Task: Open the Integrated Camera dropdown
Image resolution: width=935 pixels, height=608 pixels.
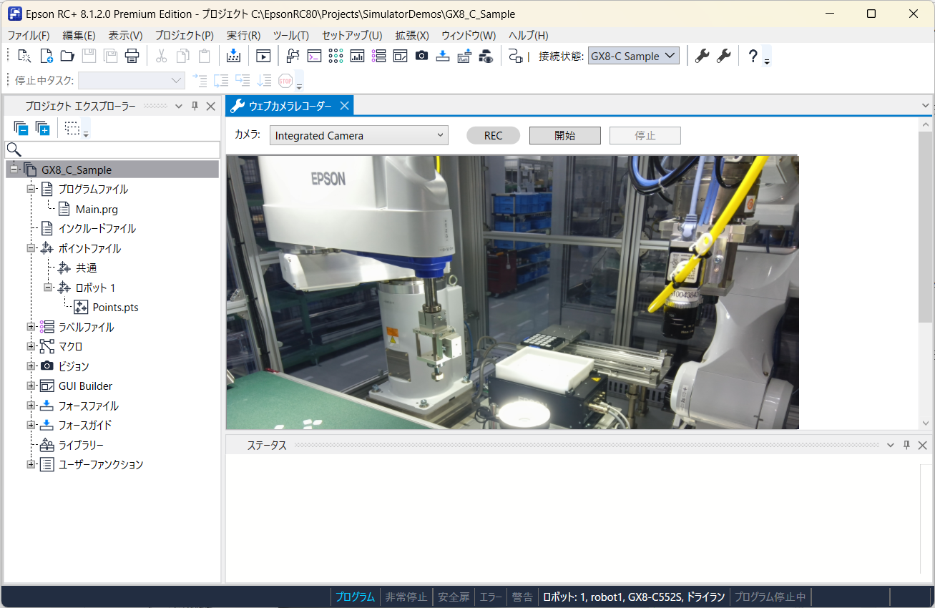Action: (358, 136)
